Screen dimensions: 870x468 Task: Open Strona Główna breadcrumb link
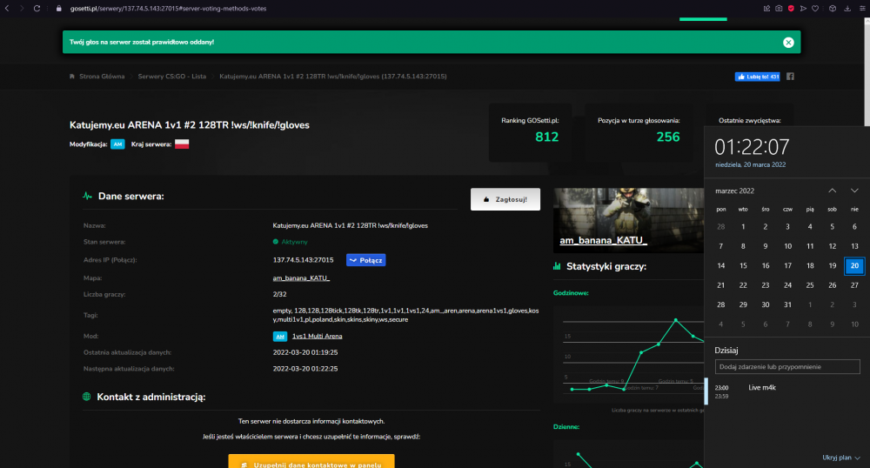point(102,77)
